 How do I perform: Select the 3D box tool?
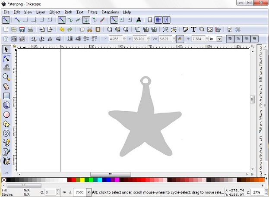pyautogui.click(x=6, y=105)
